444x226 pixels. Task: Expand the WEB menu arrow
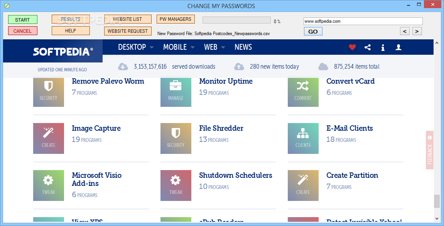point(223,47)
